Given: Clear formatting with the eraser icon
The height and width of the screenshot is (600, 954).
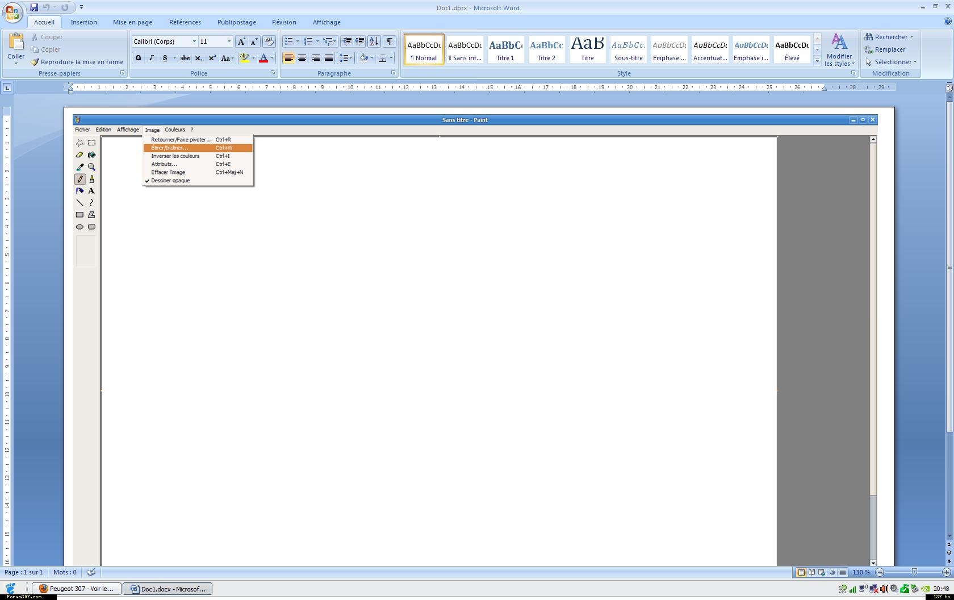Looking at the screenshot, I should [269, 41].
